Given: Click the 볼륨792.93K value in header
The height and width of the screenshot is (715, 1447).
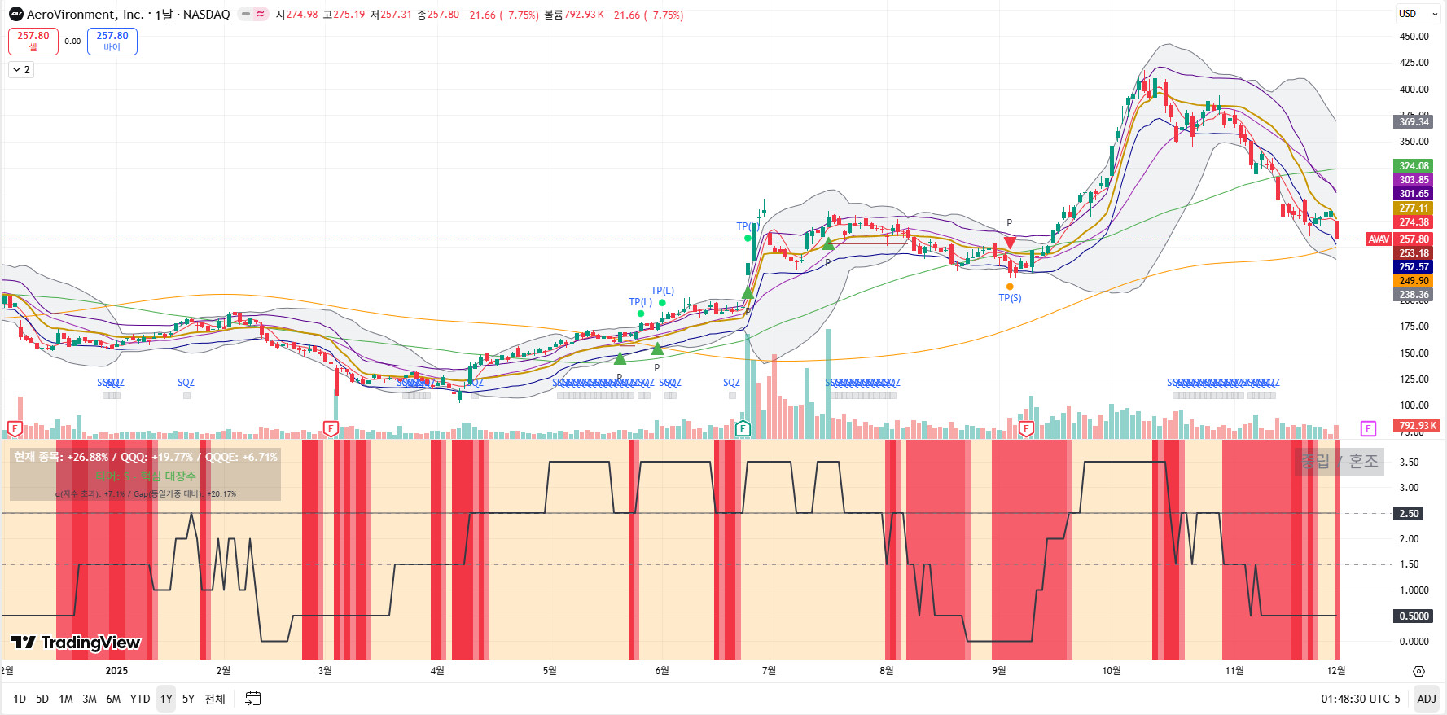Looking at the screenshot, I should click(x=574, y=15).
